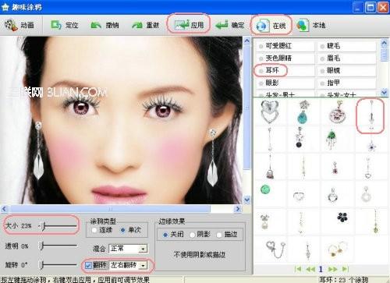Choose the 阴影 shadow edge effect
390x283 pixels.
[x=192, y=235]
